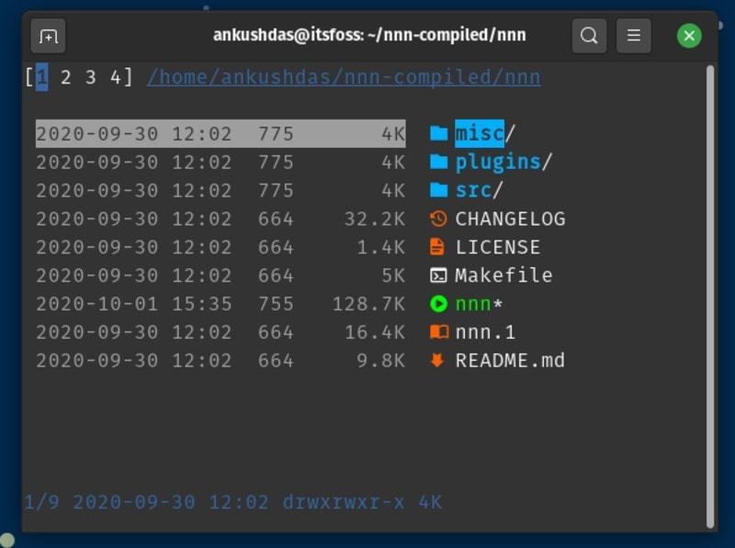Image resolution: width=735 pixels, height=548 pixels.
Task: Click the plugins folder icon
Action: coord(439,162)
